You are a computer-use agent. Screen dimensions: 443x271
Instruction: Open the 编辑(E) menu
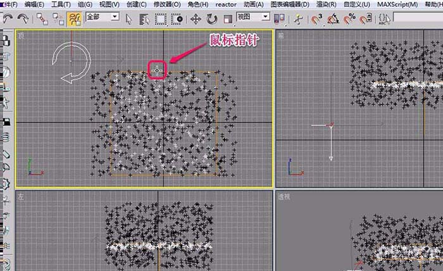tap(34, 4)
